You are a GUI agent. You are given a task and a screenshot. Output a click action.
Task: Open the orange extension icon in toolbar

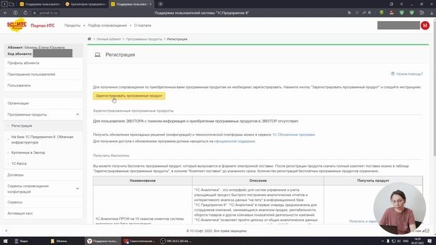click(392, 13)
